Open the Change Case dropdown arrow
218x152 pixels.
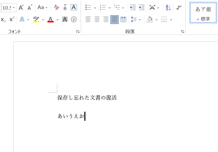coord(46,8)
